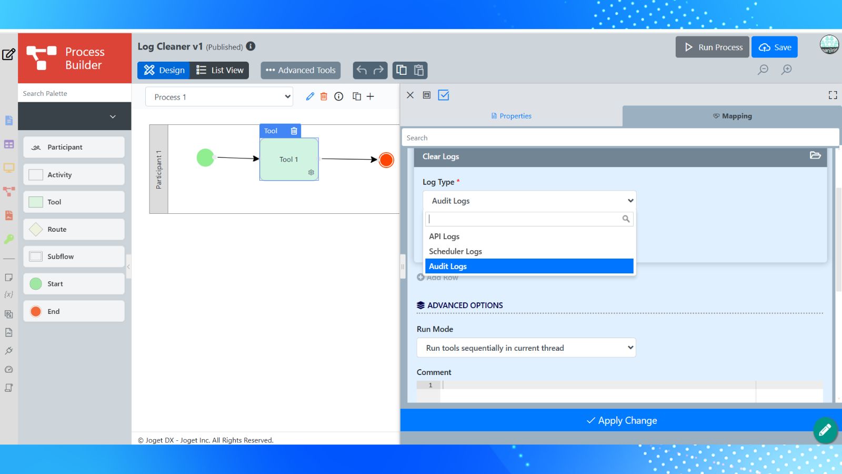Open the Properties tab
Screen dimensions: 842x474
coord(511,116)
